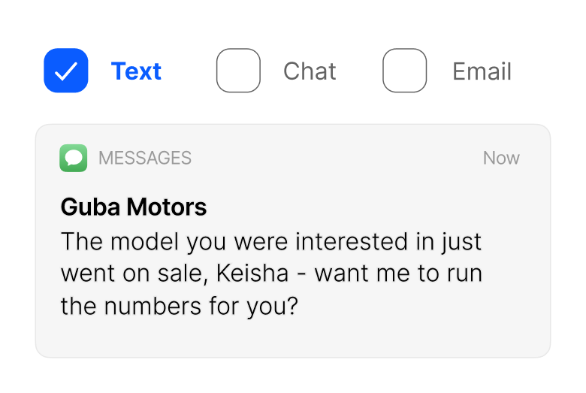Click the green Messages app icon
Viewport: 586px width, 393px height.
(74, 158)
